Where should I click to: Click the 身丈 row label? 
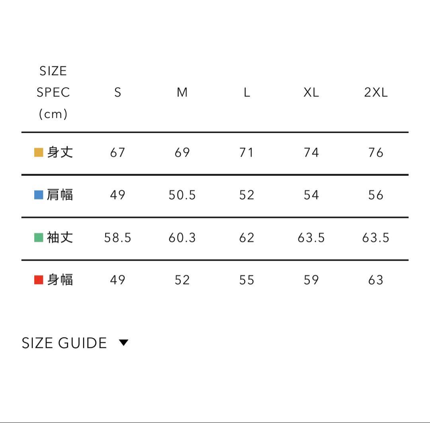tap(60, 152)
